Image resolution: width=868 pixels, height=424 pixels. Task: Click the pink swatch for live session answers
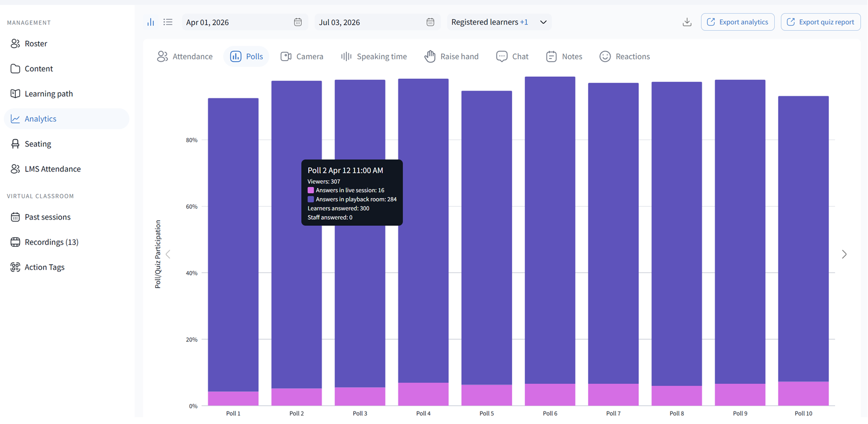[x=311, y=190]
